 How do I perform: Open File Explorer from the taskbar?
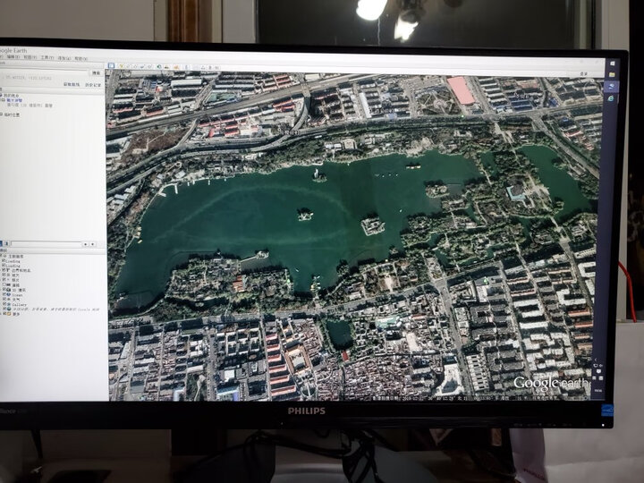coord(612,75)
